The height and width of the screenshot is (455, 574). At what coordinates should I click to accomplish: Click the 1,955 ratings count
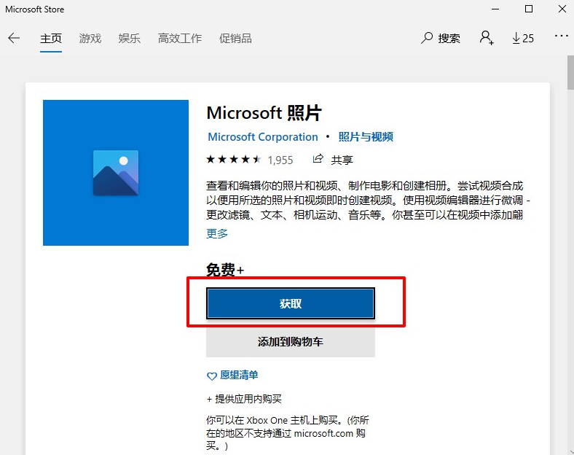point(280,160)
